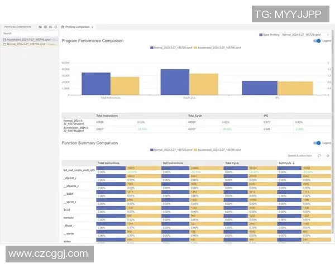The height and width of the screenshot is (268, 335).
Task: Click the reset icon right of function search
Action: pos(327,156)
